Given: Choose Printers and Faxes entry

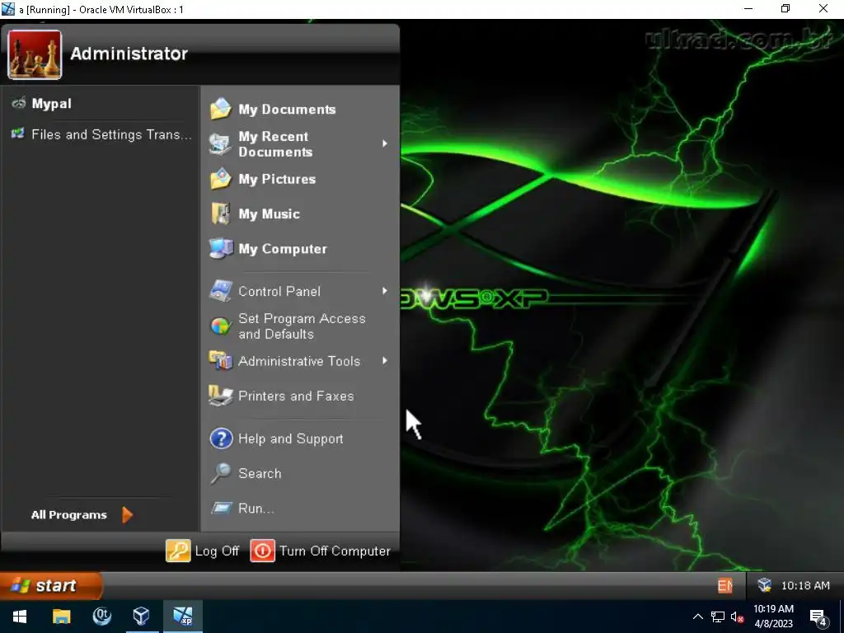Looking at the screenshot, I should [x=298, y=396].
